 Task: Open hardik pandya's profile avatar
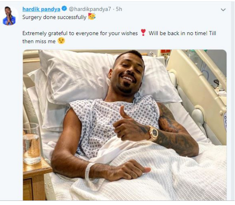9,16
